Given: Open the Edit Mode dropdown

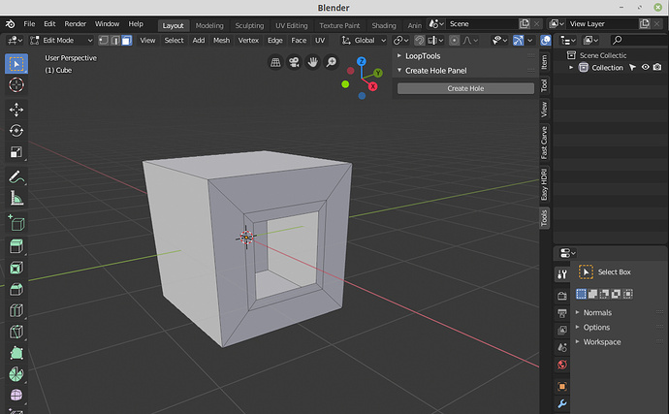Looking at the screenshot, I should 61,40.
